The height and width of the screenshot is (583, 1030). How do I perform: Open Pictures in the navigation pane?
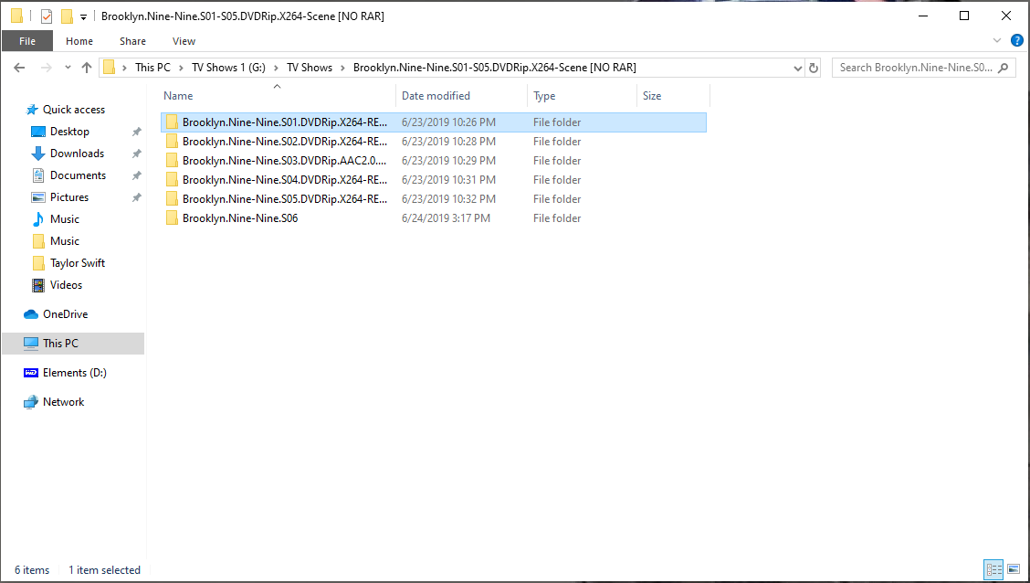click(69, 197)
